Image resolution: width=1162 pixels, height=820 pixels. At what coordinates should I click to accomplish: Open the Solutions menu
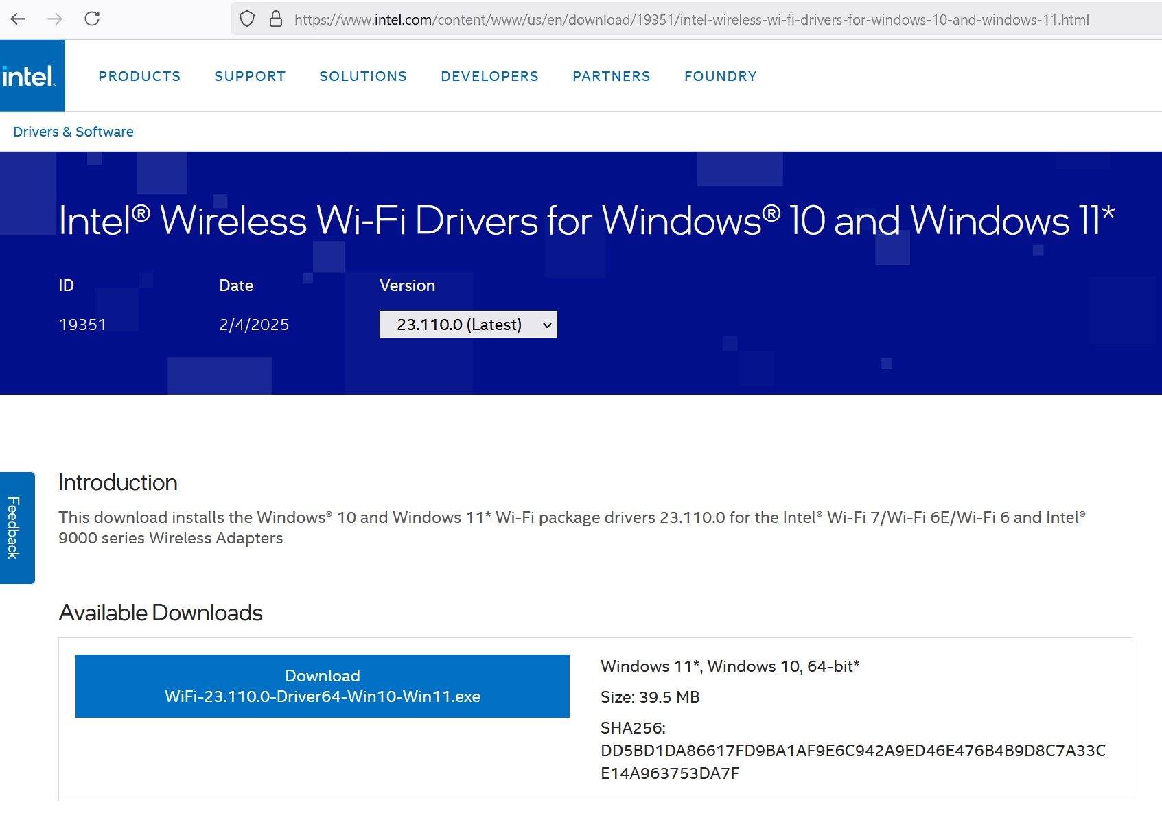click(363, 76)
